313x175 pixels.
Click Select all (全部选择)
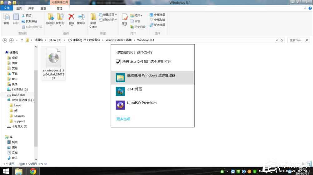tap(157, 15)
